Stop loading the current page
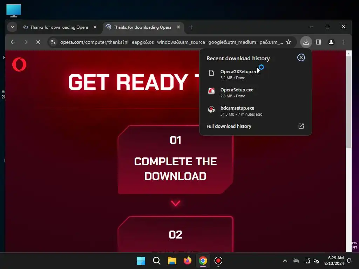 [x=38, y=42]
